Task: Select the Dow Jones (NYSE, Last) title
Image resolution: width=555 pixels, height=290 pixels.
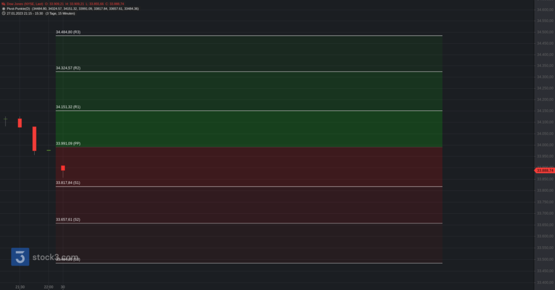Action: tap(25, 4)
